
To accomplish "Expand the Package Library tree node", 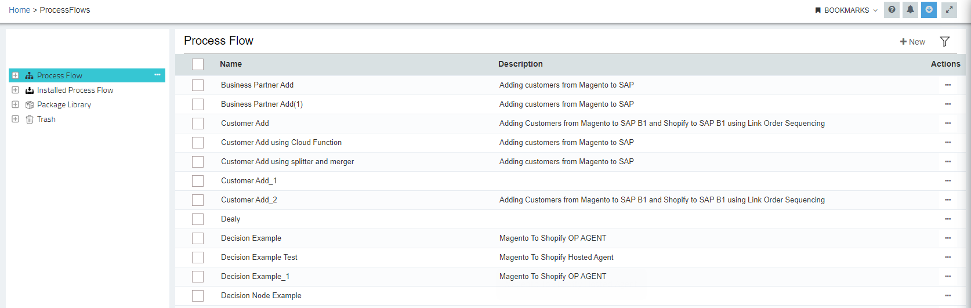I will click(16, 104).
